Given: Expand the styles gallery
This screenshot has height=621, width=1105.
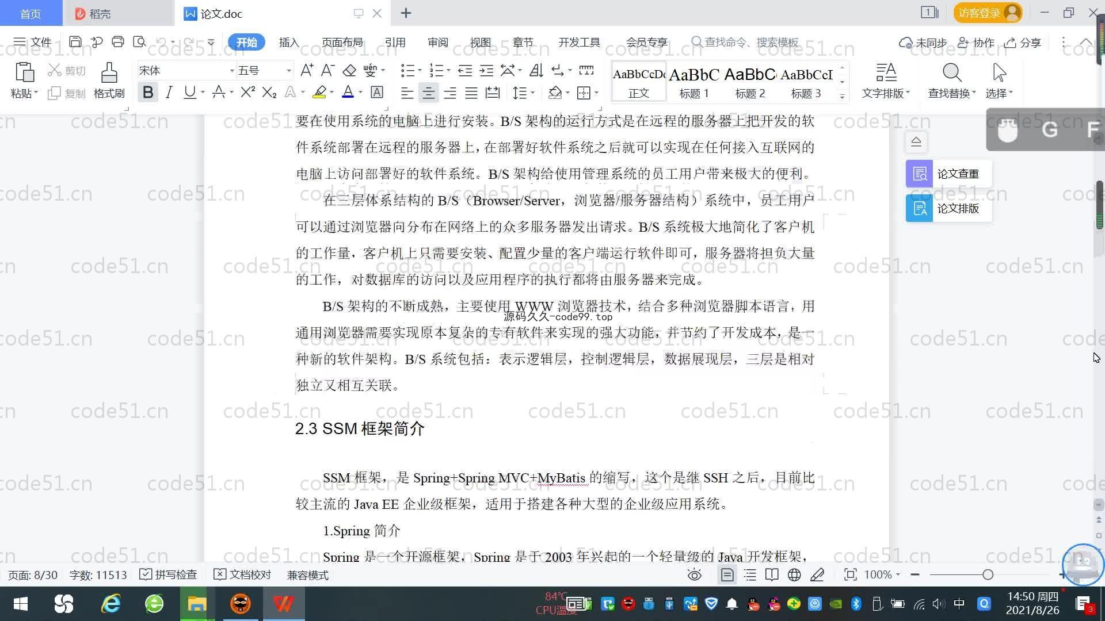Looking at the screenshot, I should click(843, 96).
